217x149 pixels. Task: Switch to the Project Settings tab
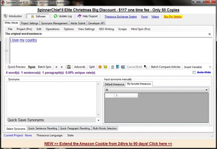pyautogui.click(x=29, y=23)
